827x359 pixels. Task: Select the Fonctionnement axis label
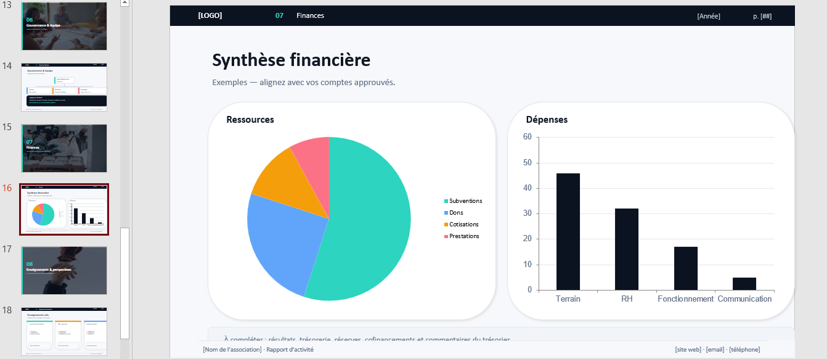685,299
